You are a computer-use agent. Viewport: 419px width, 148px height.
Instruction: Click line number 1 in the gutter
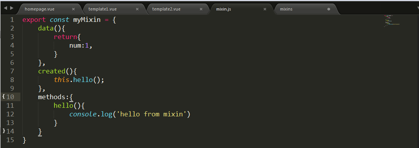pyautogui.click(x=12, y=20)
